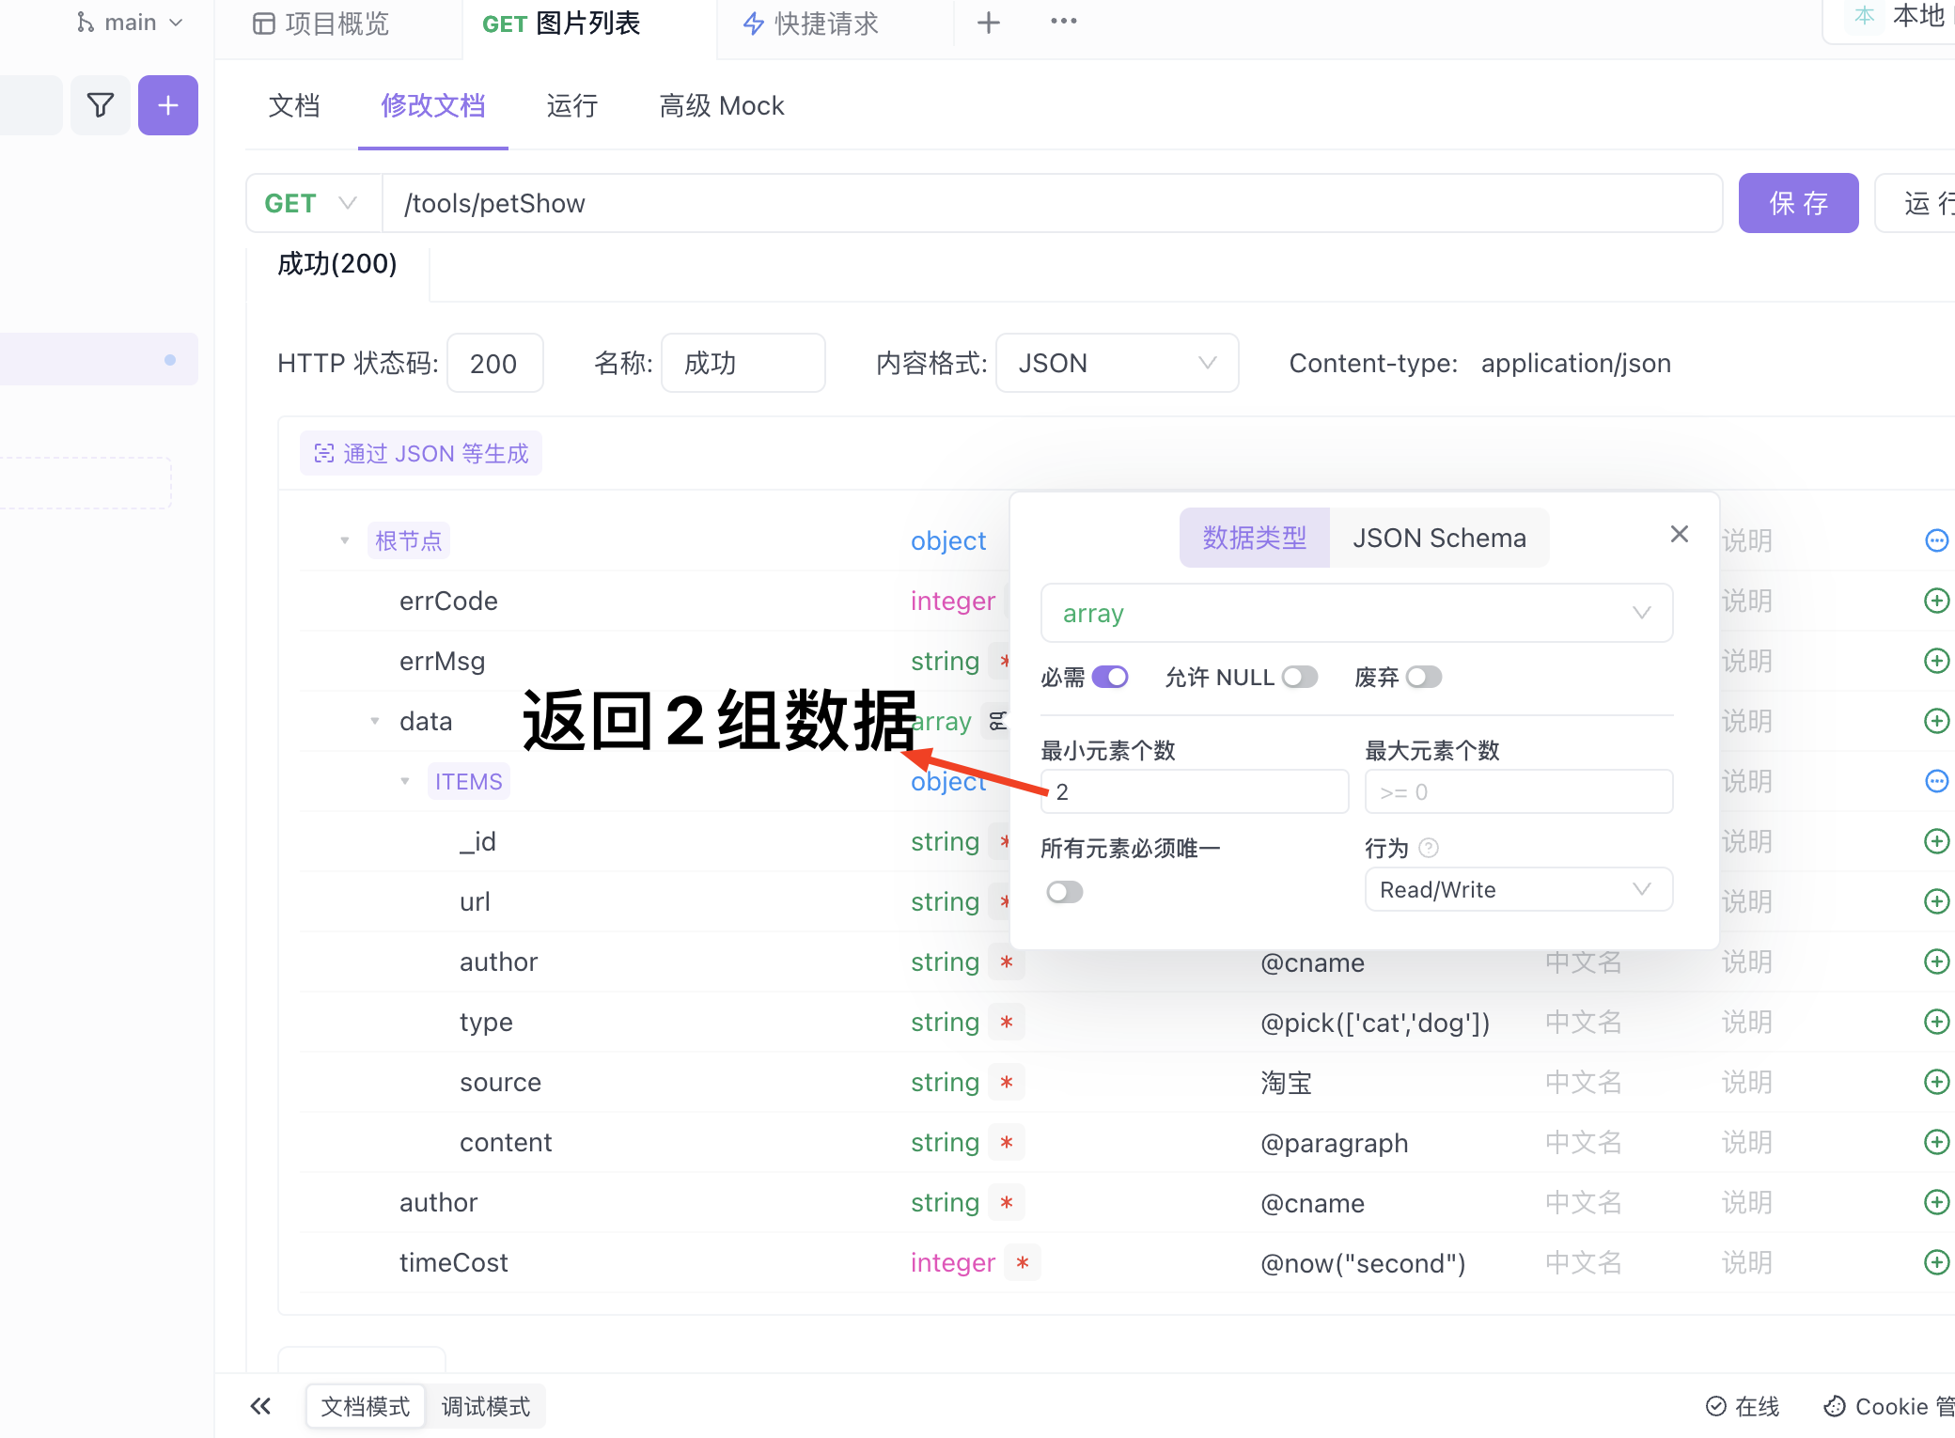
Task: Open the 高级 Mock tab
Action: 722,105
